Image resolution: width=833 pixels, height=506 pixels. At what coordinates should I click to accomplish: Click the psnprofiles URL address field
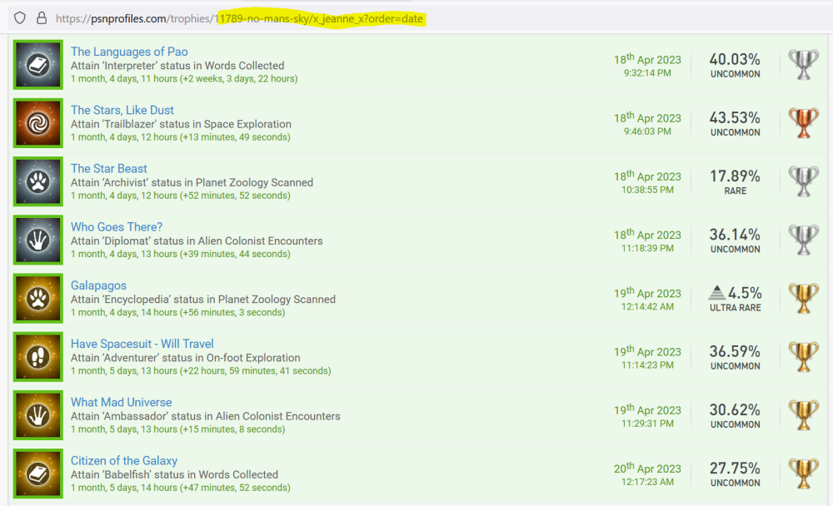[x=242, y=18]
